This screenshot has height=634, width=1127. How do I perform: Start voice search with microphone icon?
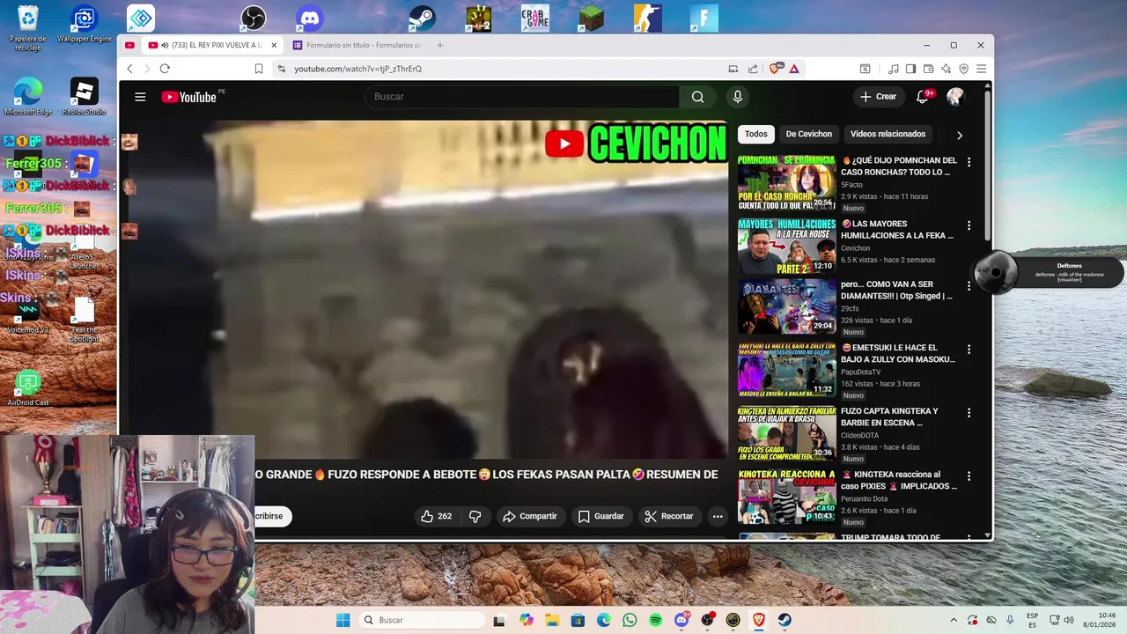point(738,97)
